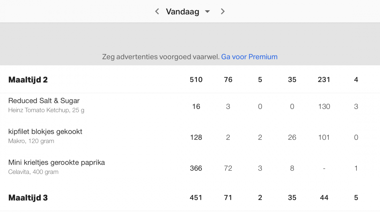Image resolution: width=380 pixels, height=213 pixels.
Task: Click the 130 value in the ketchup row
Action: coord(324,107)
